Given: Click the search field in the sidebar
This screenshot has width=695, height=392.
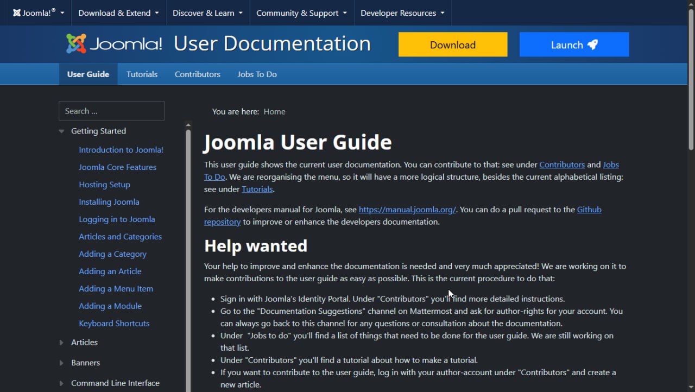Looking at the screenshot, I should 111,111.
